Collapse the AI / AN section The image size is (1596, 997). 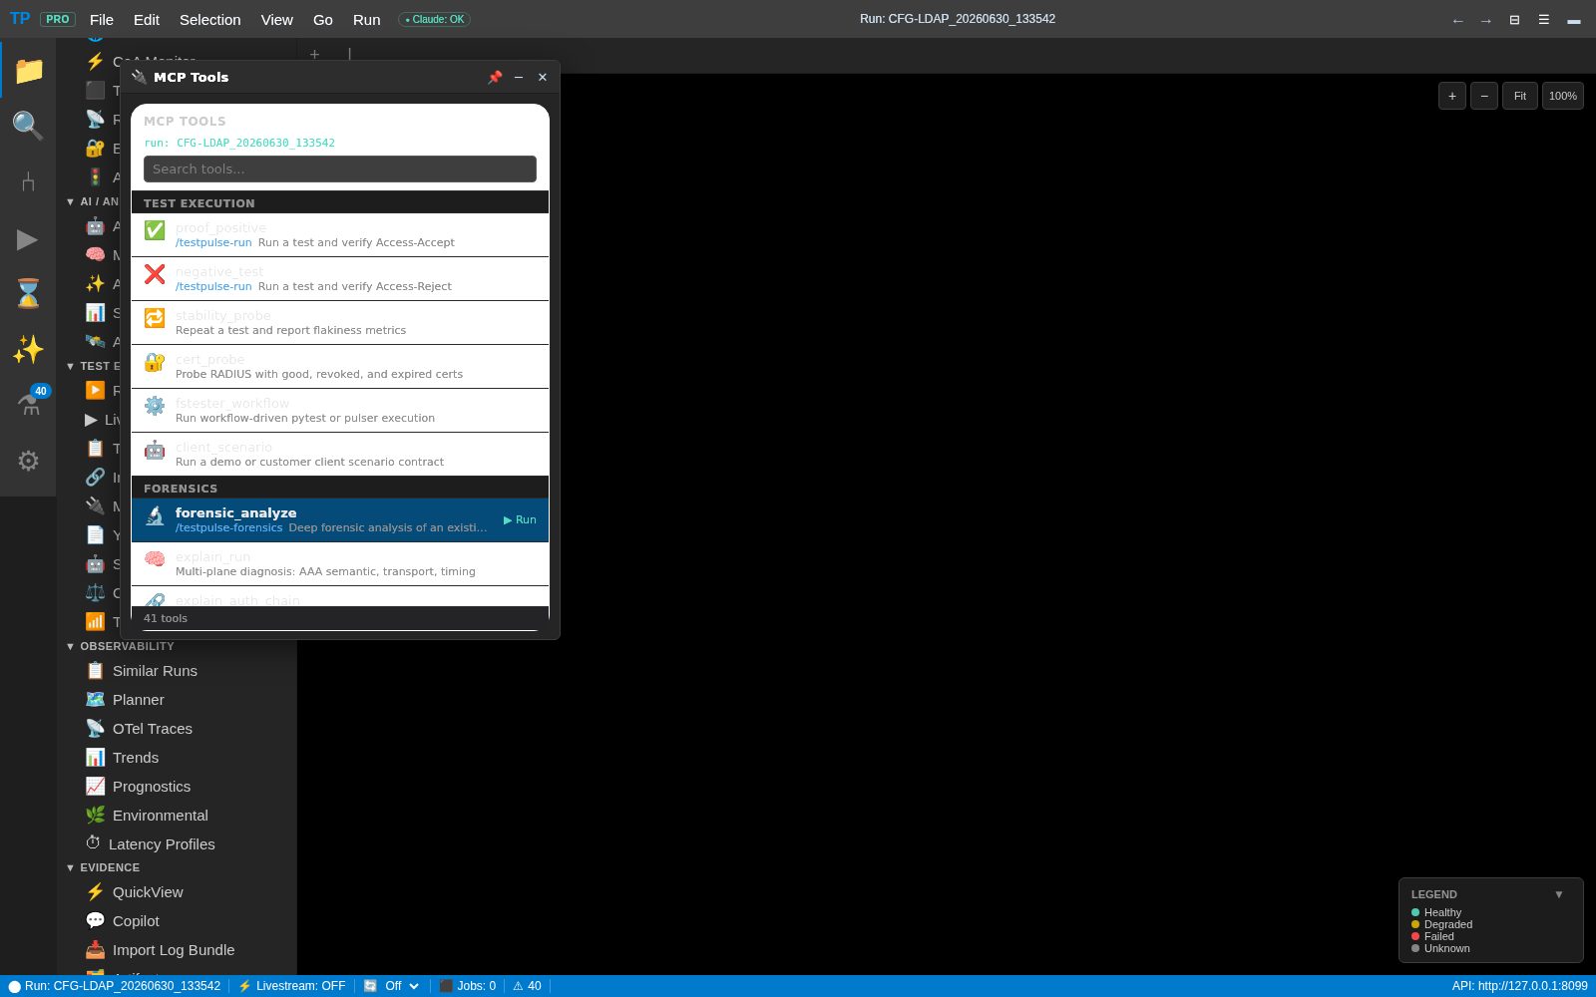point(92,201)
